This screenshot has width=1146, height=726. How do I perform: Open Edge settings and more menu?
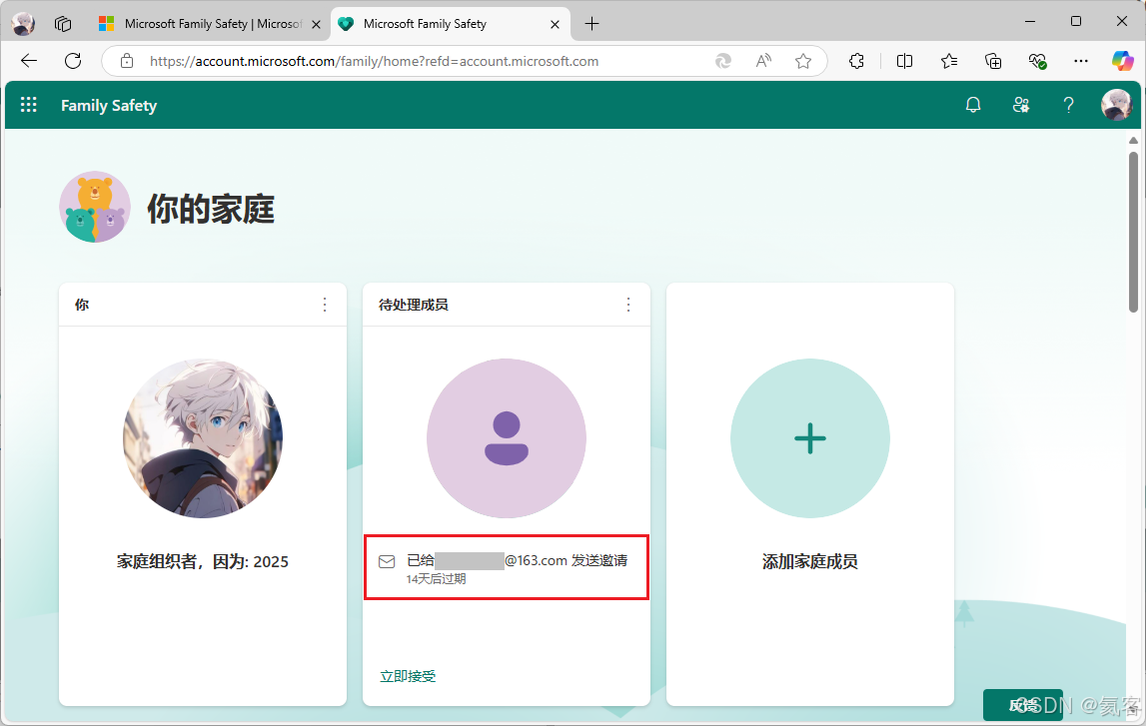click(1081, 61)
